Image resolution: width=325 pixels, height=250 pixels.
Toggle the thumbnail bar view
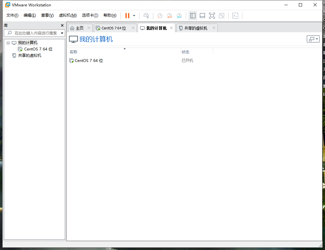[x=202, y=16]
